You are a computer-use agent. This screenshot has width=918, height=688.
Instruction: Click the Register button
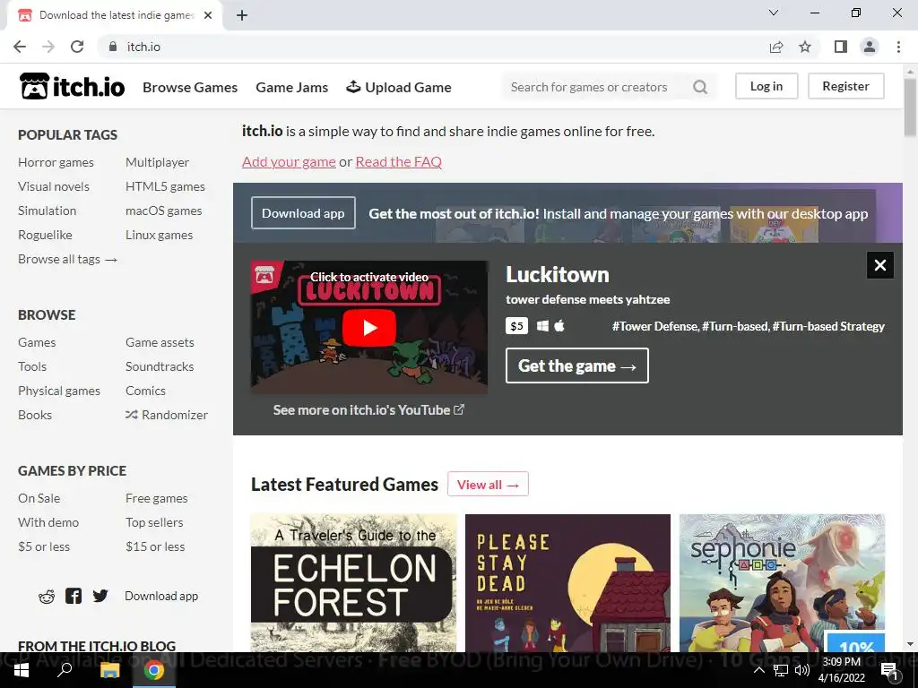pos(846,86)
